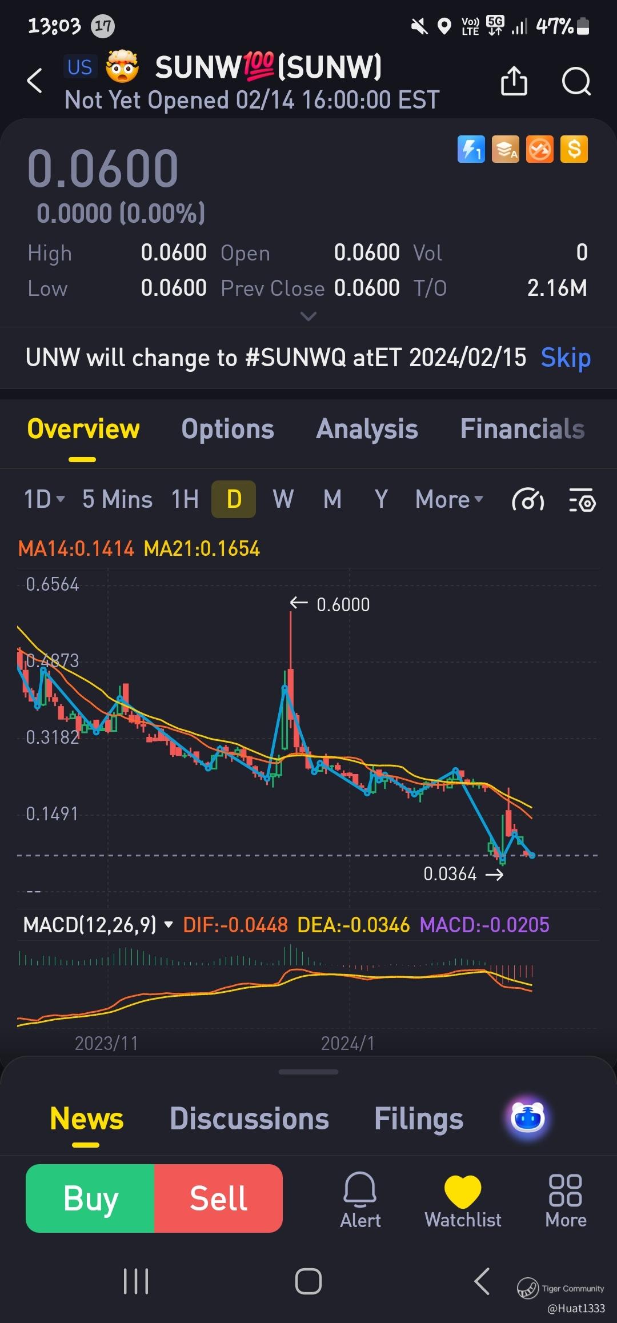Switch to the Options tab
Viewport: 617px width, 1323px height.
[227, 429]
